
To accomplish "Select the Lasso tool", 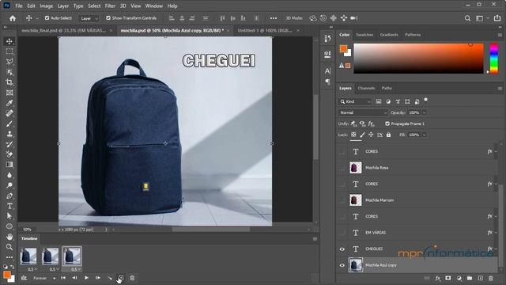I will pos(9,62).
